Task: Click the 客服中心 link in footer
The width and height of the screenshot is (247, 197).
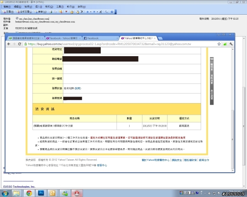Action: tap(102, 165)
